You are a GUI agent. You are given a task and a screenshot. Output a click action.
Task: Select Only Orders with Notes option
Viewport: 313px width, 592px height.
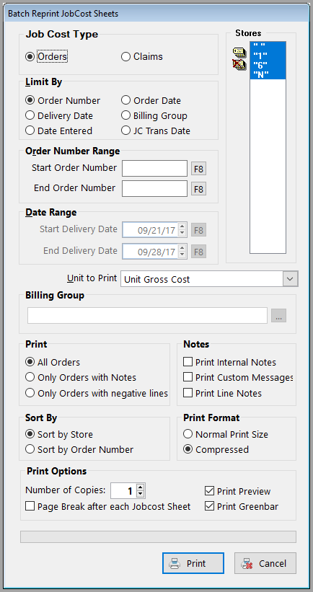point(81,378)
